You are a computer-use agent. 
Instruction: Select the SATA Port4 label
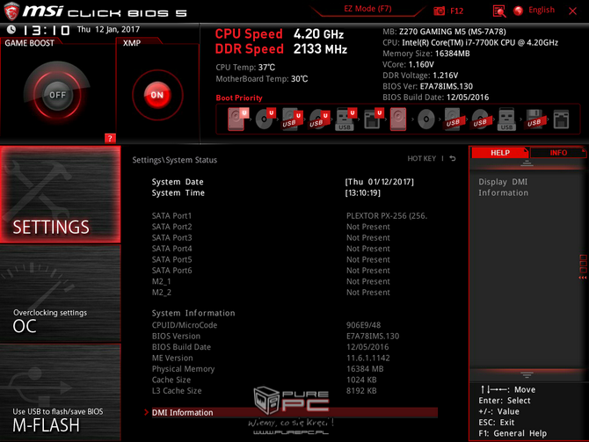coord(171,249)
